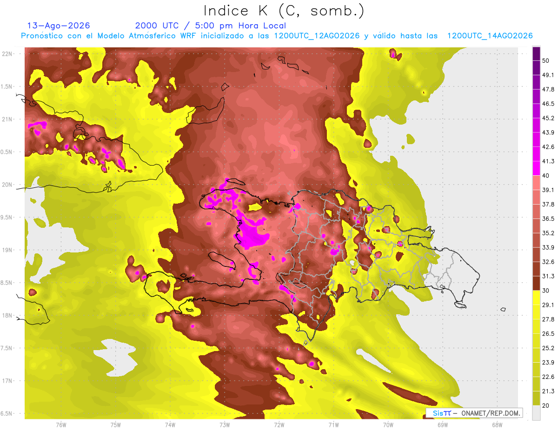Click the "73W" longitude axis label
The width and height of the screenshot is (558, 431).
click(225, 424)
